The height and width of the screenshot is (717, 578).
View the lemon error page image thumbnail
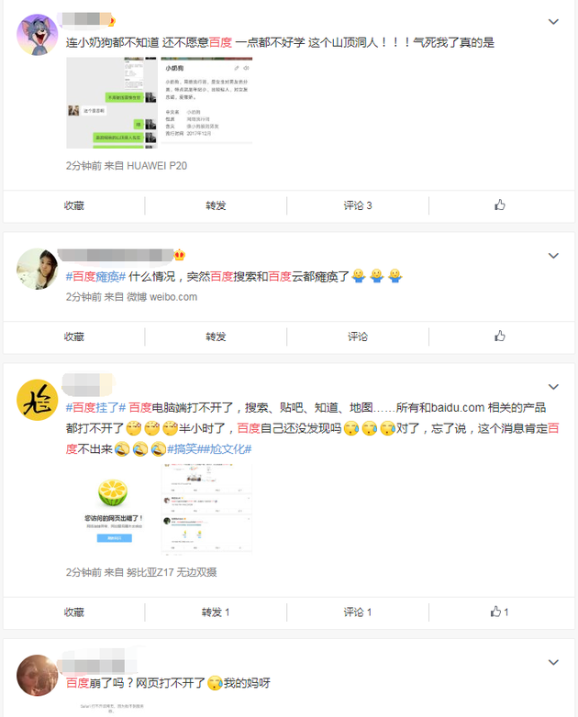pyautogui.click(x=113, y=509)
